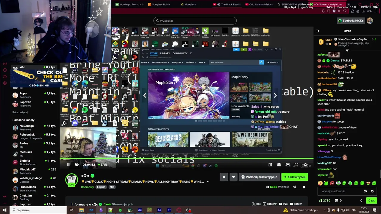Share the stream via share icon
Viewport: 381px width, 214px height.
pos(294,187)
